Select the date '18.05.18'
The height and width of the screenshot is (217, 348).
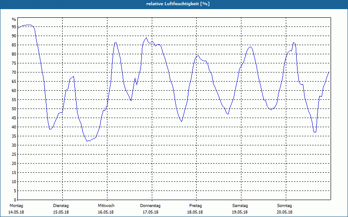195,212
